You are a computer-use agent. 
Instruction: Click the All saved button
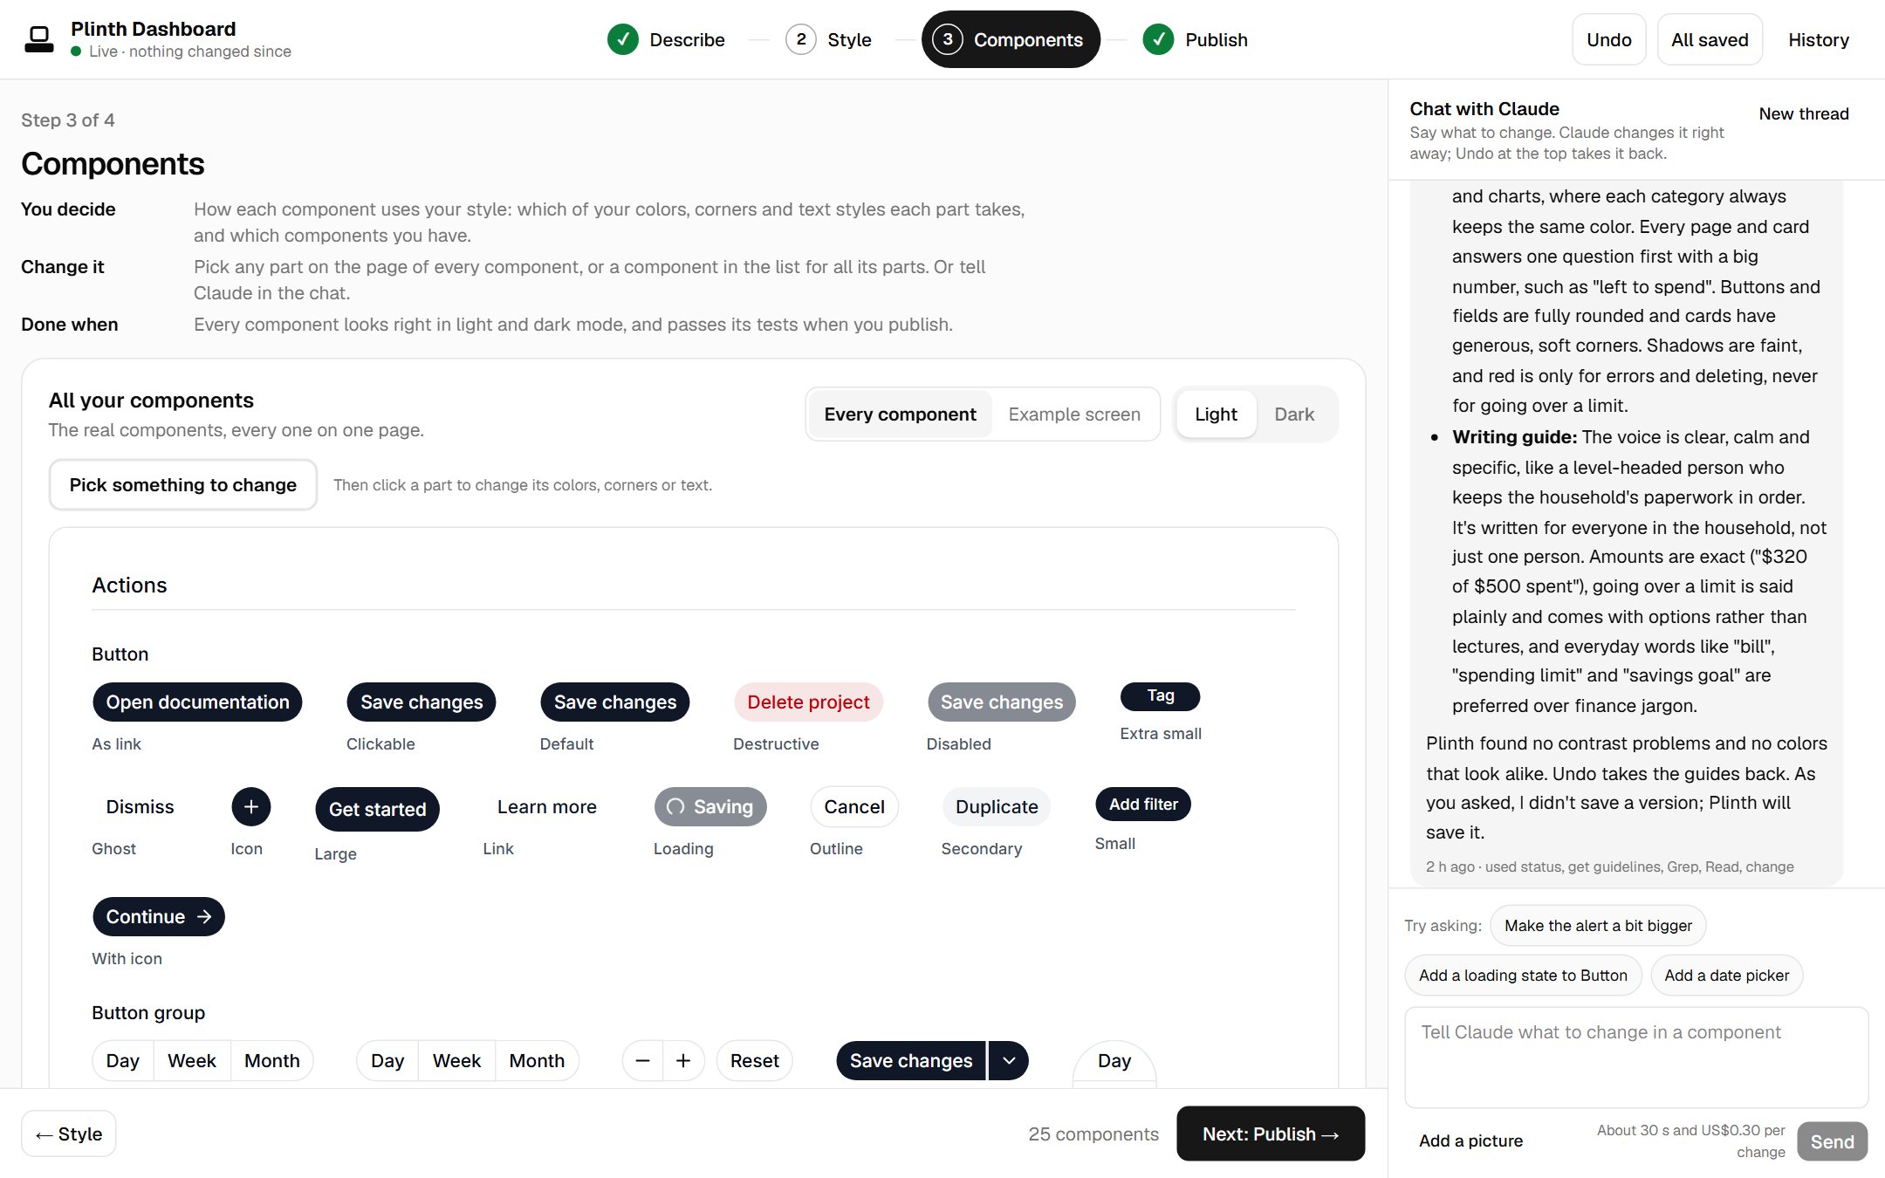1710,39
